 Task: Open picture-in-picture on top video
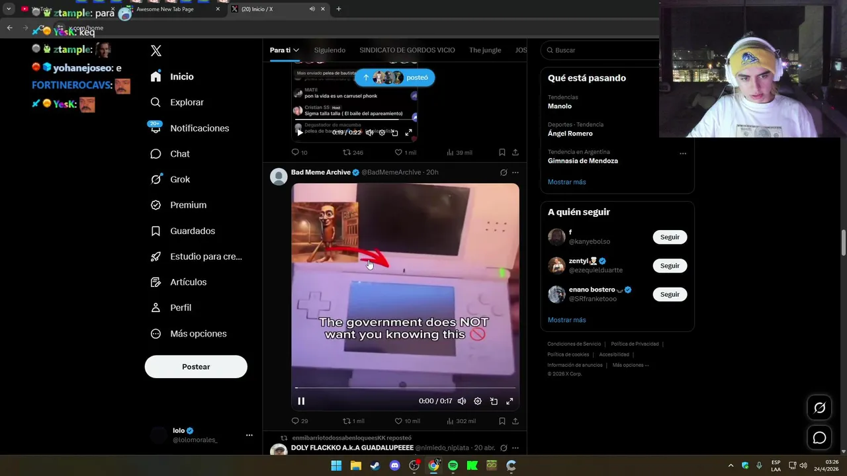[394, 133]
